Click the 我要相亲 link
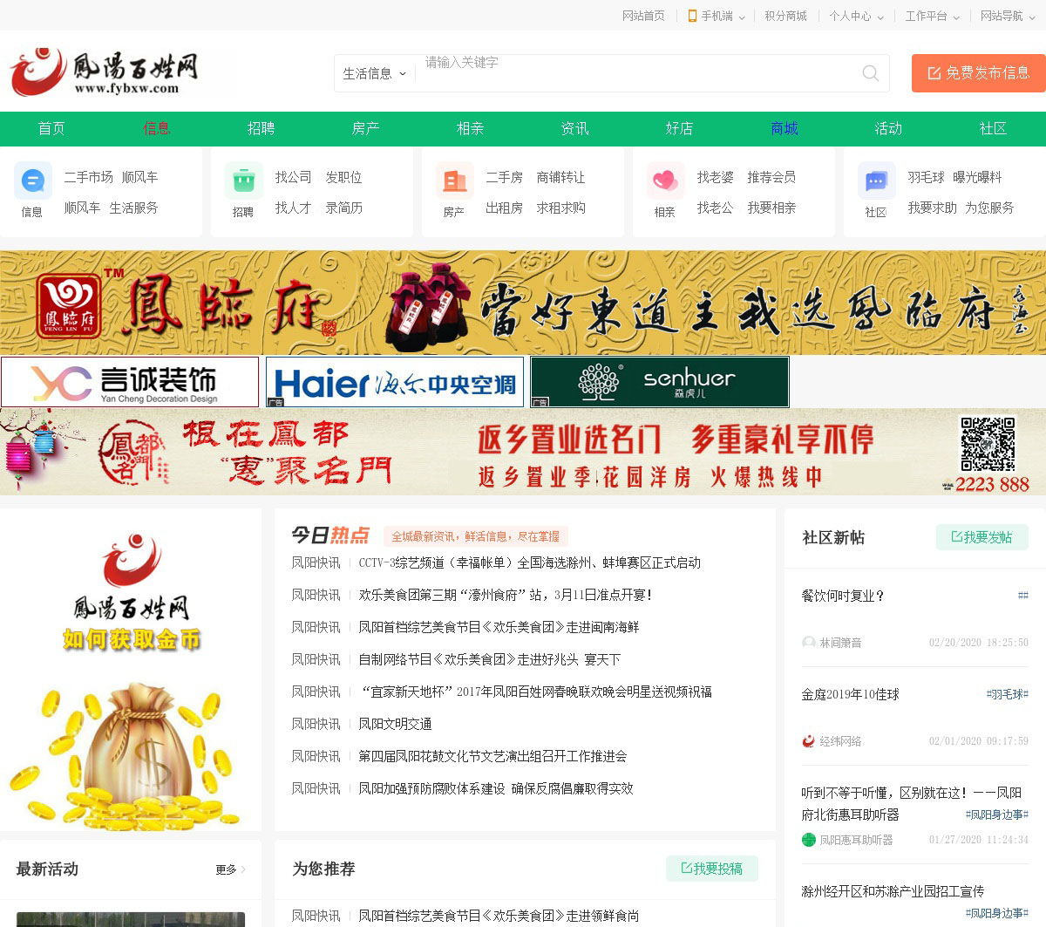 [x=771, y=208]
